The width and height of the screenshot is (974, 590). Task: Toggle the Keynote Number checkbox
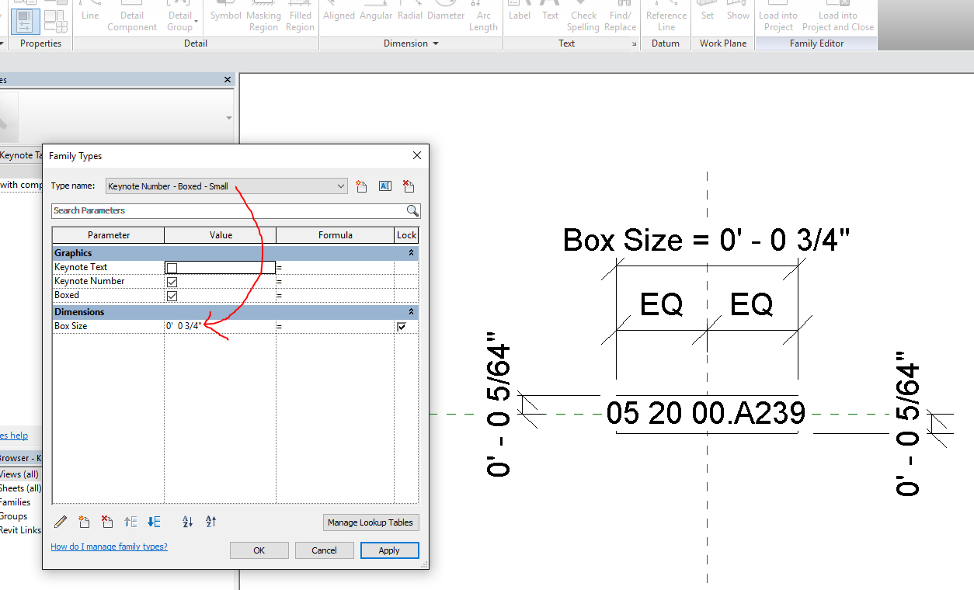(x=172, y=282)
